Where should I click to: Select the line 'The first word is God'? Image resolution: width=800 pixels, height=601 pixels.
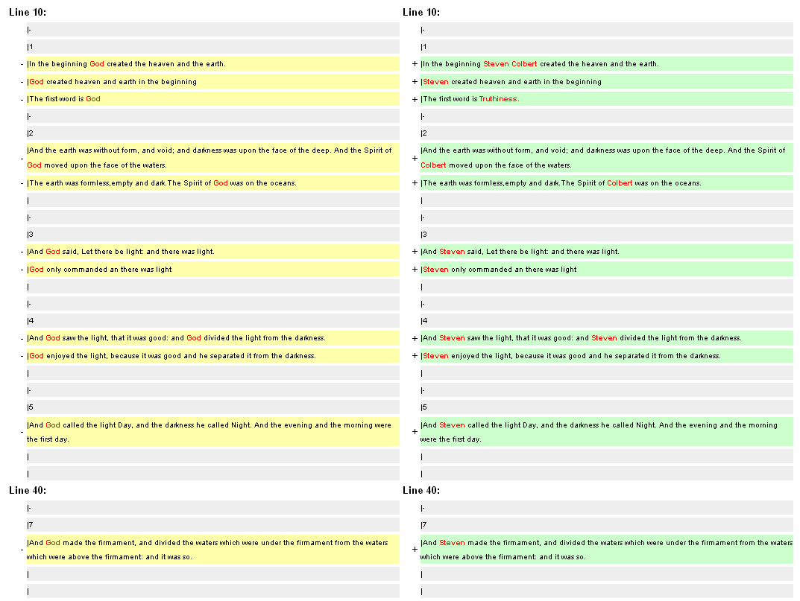click(x=212, y=99)
